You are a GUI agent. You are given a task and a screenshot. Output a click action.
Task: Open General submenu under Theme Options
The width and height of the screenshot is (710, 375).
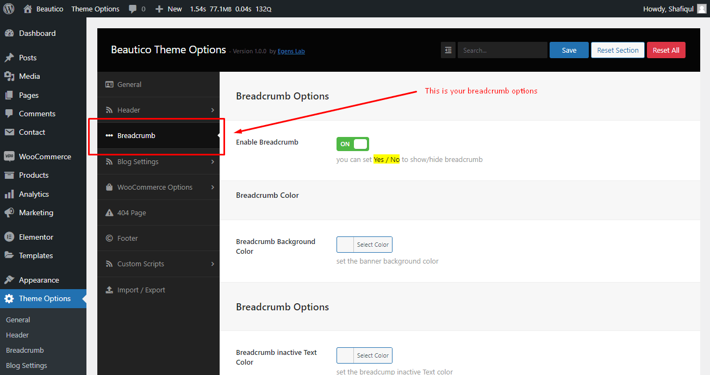click(x=18, y=320)
